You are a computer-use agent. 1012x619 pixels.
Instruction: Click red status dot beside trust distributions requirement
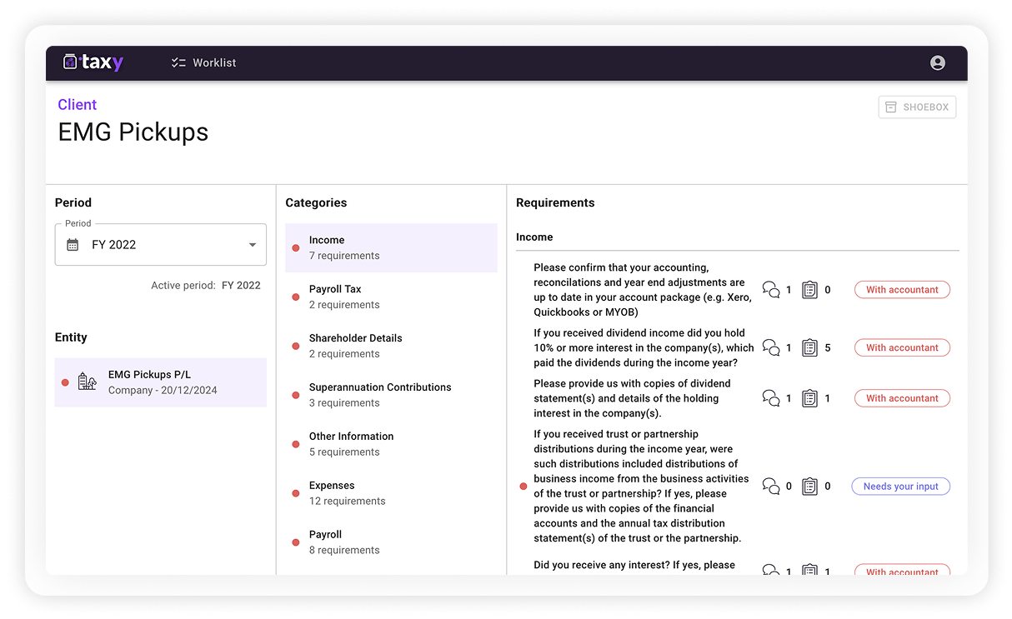[x=524, y=487]
